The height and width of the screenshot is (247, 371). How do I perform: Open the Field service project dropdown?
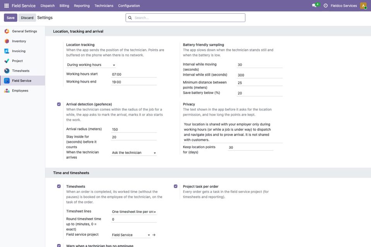(x=131, y=235)
